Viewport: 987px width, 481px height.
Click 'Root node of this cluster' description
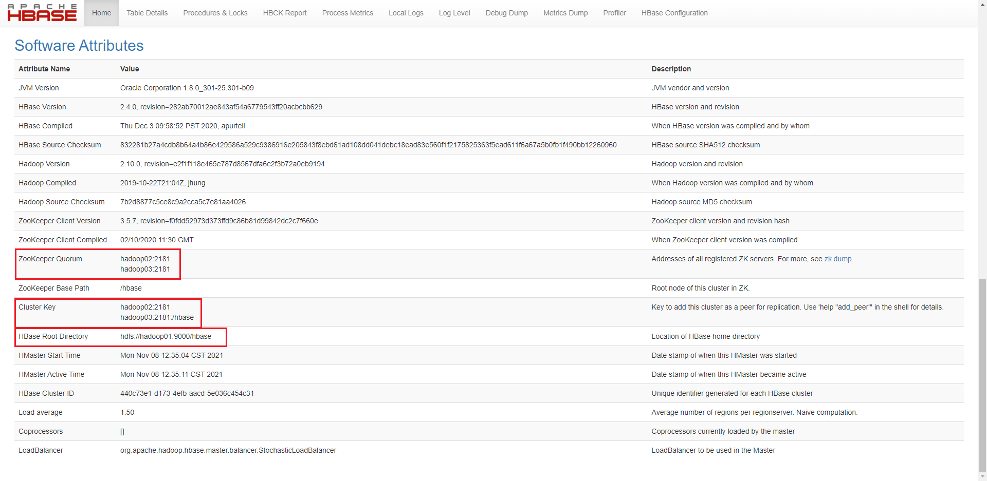point(701,288)
